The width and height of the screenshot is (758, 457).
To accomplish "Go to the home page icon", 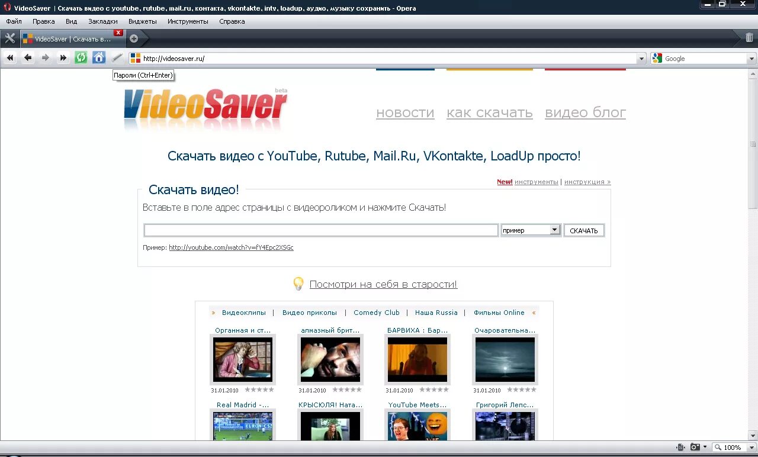I will [99, 58].
